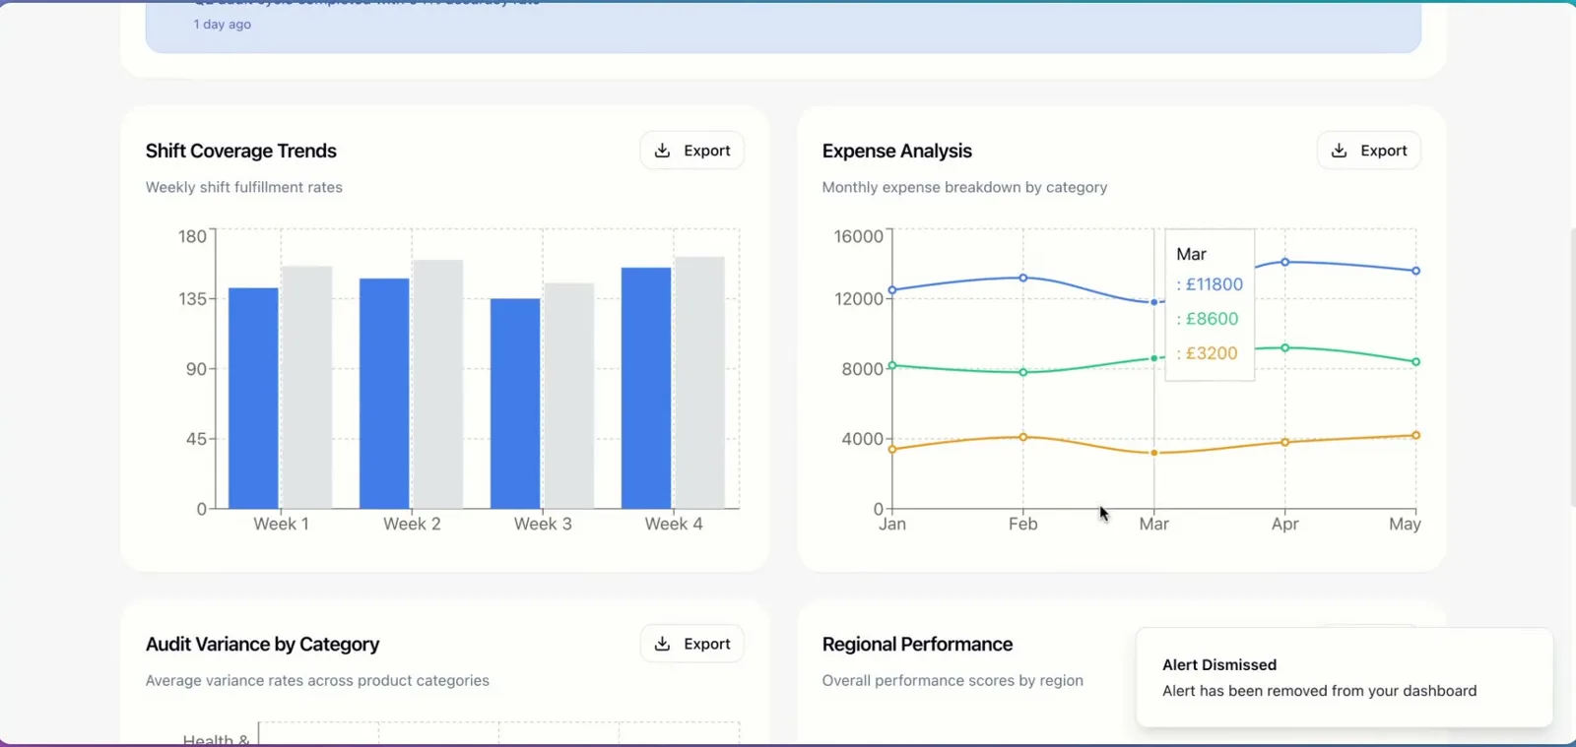The image size is (1576, 747).
Task: Export the Shift Coverage Trends chart
Action: pos(691,151)
